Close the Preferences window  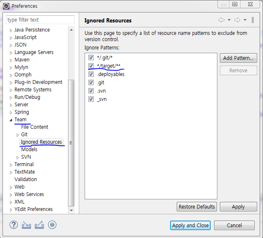point(250,4)
